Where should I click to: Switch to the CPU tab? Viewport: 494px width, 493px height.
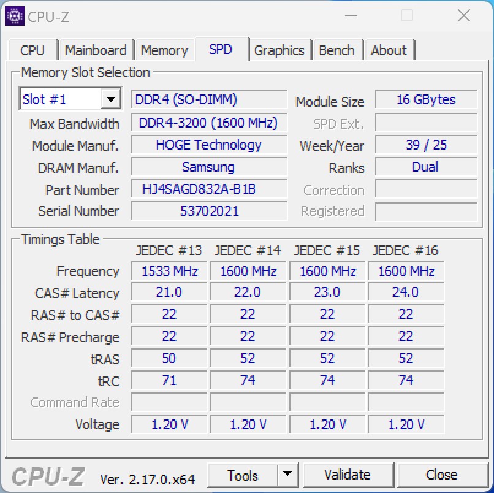32,50
